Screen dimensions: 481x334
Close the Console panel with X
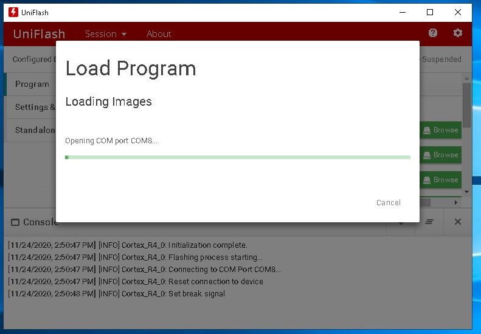tap(458, 222)
